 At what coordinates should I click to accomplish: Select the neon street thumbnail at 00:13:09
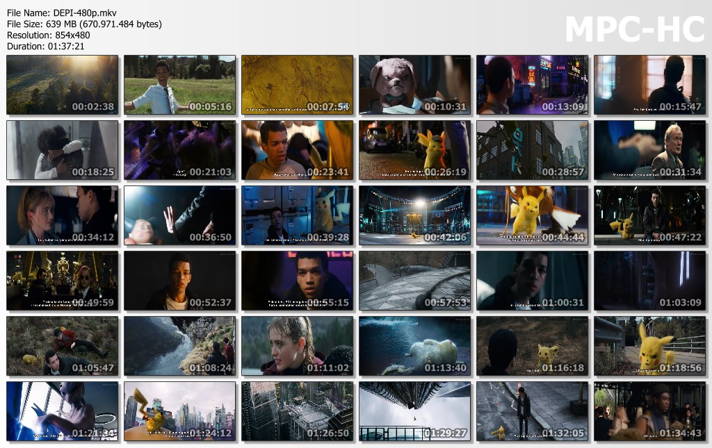(x=532, y=85)
